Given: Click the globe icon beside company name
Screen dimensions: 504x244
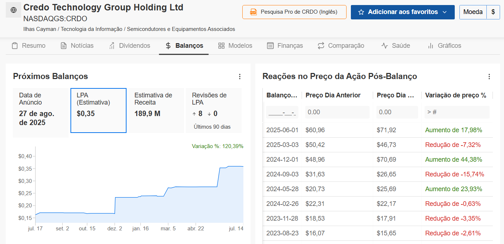Looking at the screenshot, I should point(14,10).
